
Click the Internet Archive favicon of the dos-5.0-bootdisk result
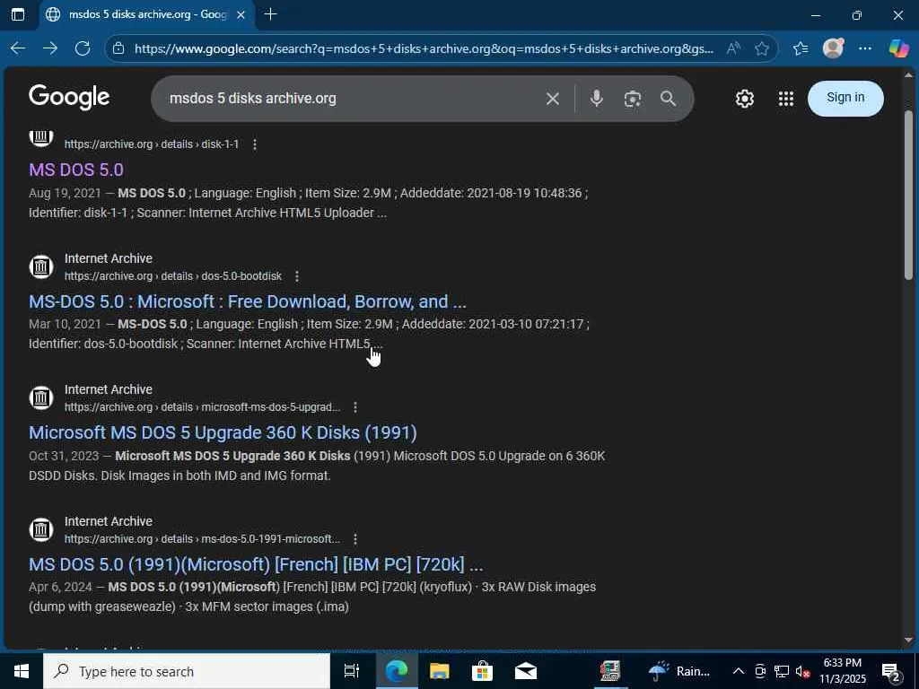tap(41, 266)
